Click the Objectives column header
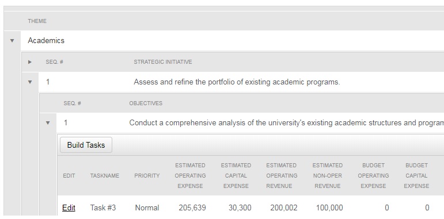 pos(146,103)
